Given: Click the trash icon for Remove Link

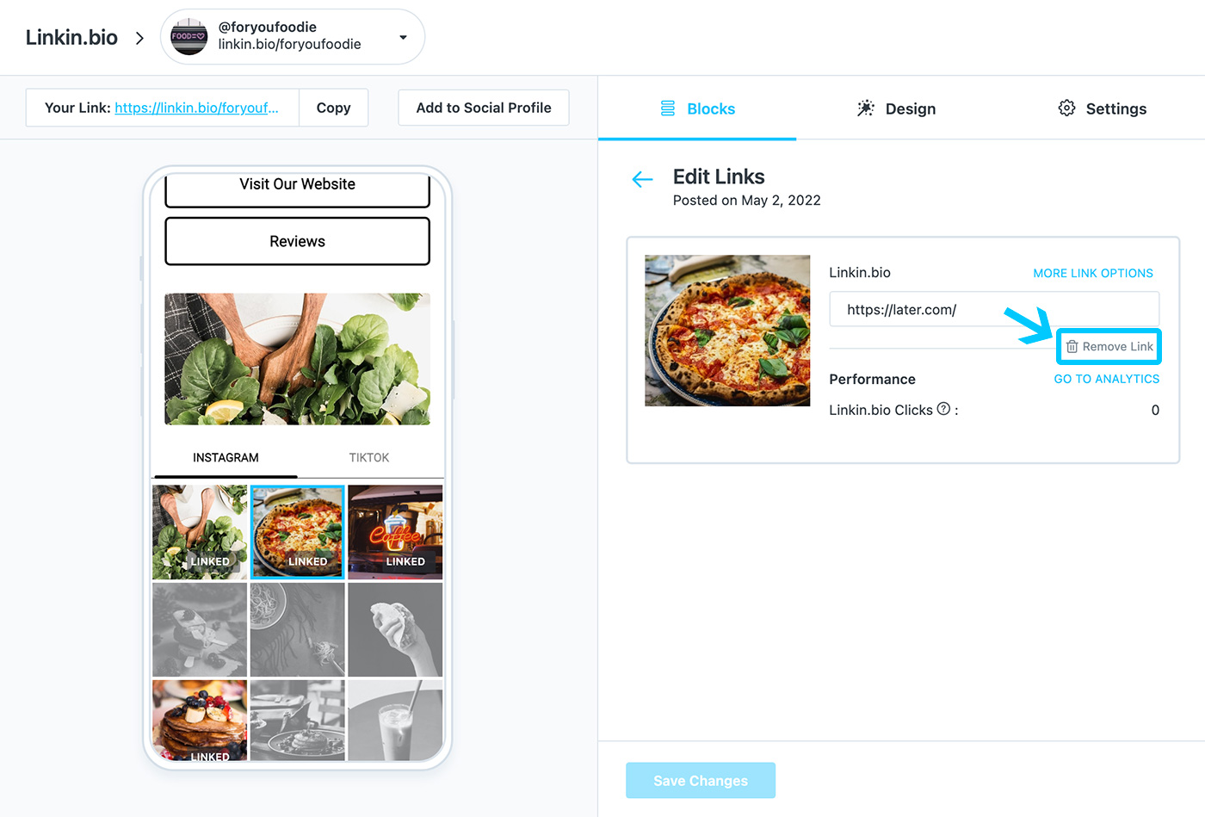Looking at the screenshot, I should coord(1072,346).
